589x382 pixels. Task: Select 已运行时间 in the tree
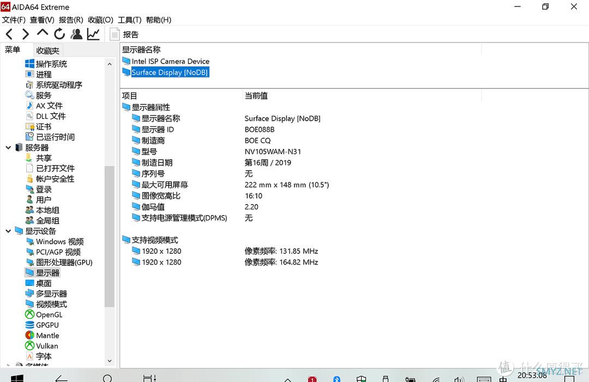(50, 137)
